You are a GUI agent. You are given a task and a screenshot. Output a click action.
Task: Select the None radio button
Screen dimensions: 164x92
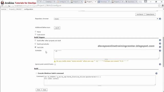[36, 31]
